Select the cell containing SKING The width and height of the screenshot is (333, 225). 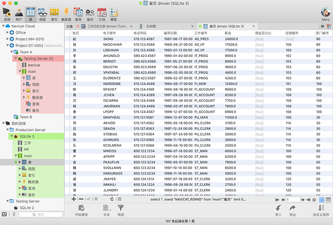[117, 39]
